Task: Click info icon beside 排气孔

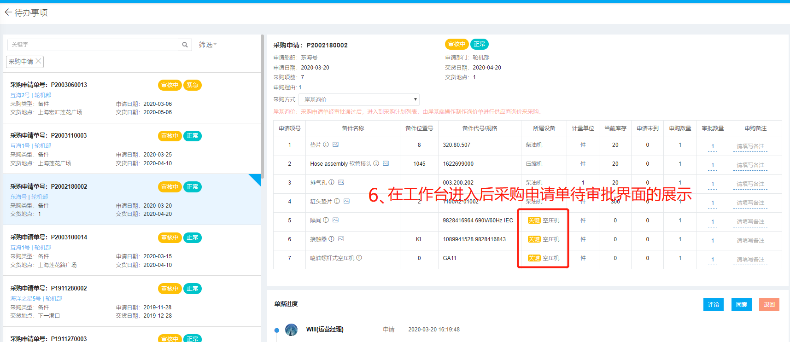Action: tap(331, 182)
